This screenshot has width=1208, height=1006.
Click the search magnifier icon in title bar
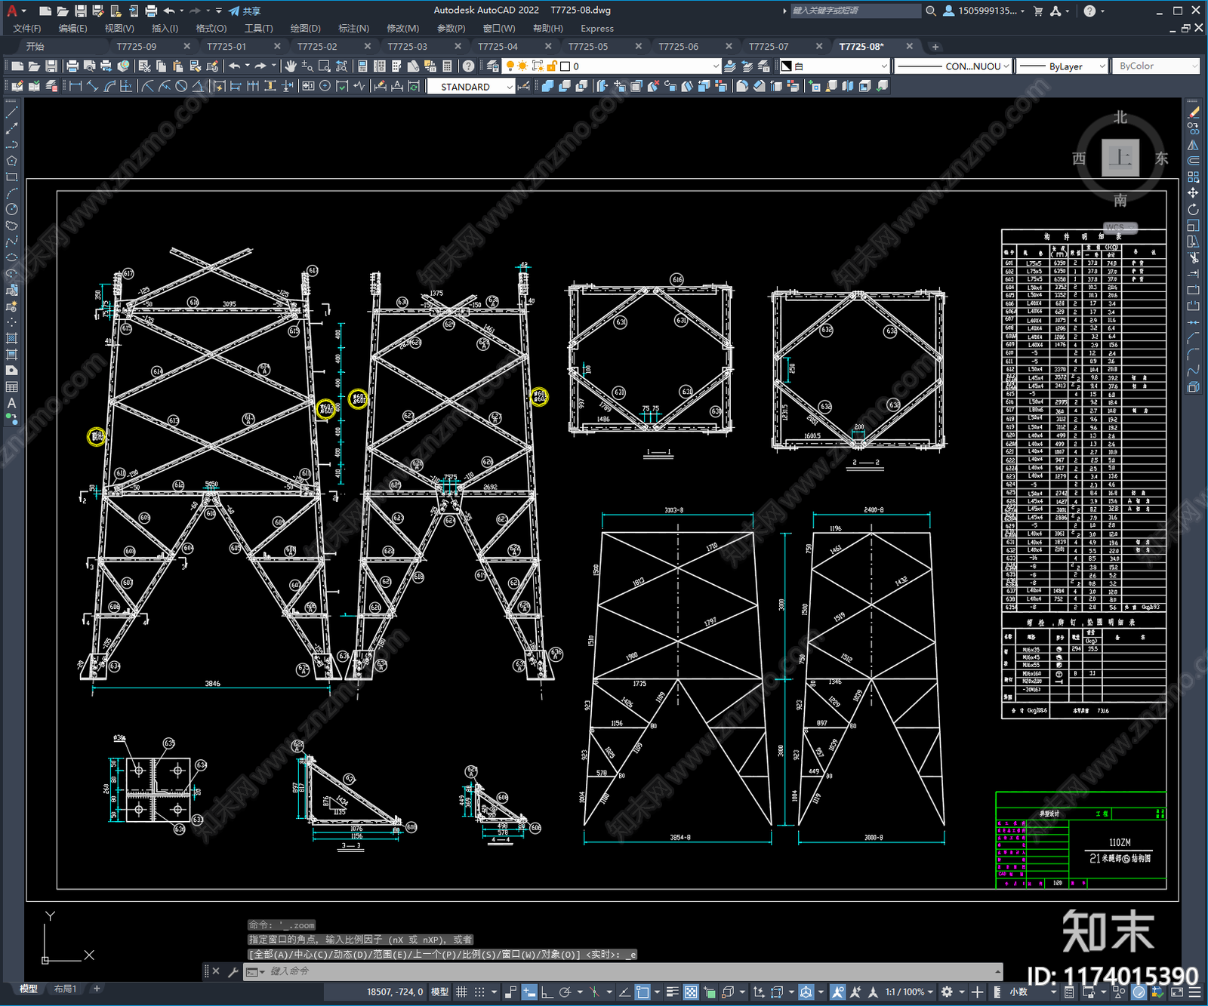point(931,11)
